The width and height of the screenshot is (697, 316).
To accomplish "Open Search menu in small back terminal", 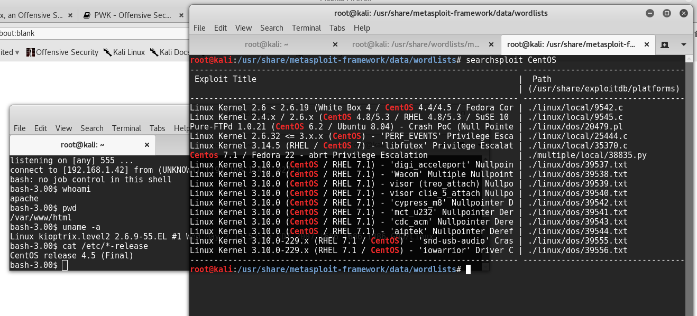I will [92, 128].
